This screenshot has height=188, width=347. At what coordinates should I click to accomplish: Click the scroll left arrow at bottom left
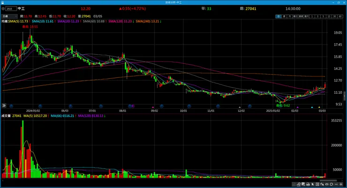click(x=3, y=180)
